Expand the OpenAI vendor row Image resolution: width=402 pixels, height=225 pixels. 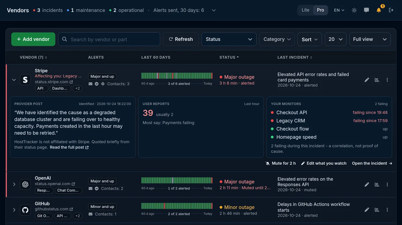[x=14, y=184]
